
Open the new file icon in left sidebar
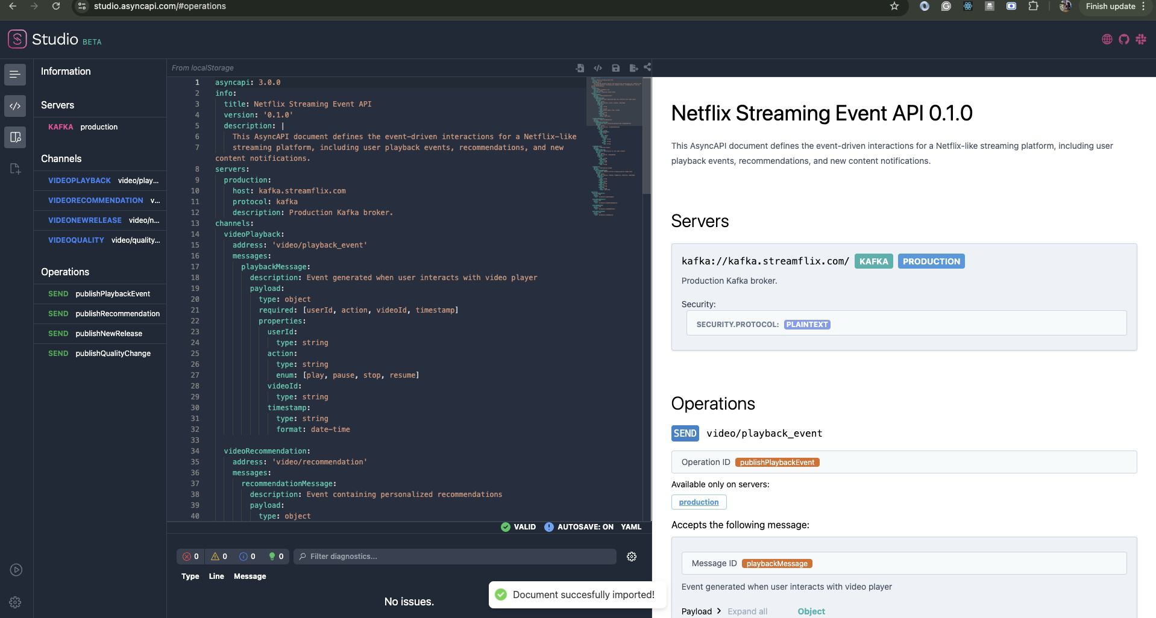[16, 169]
